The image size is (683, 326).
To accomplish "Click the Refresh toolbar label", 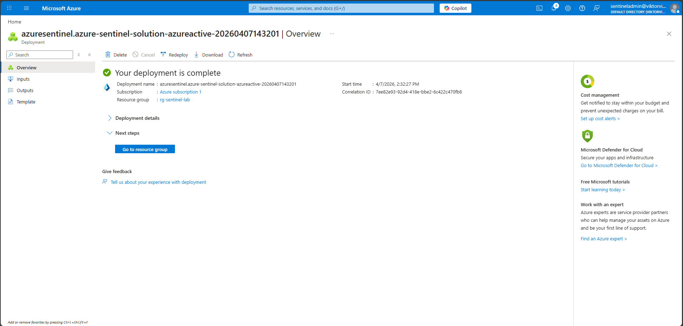I will (x=245, y=55).
